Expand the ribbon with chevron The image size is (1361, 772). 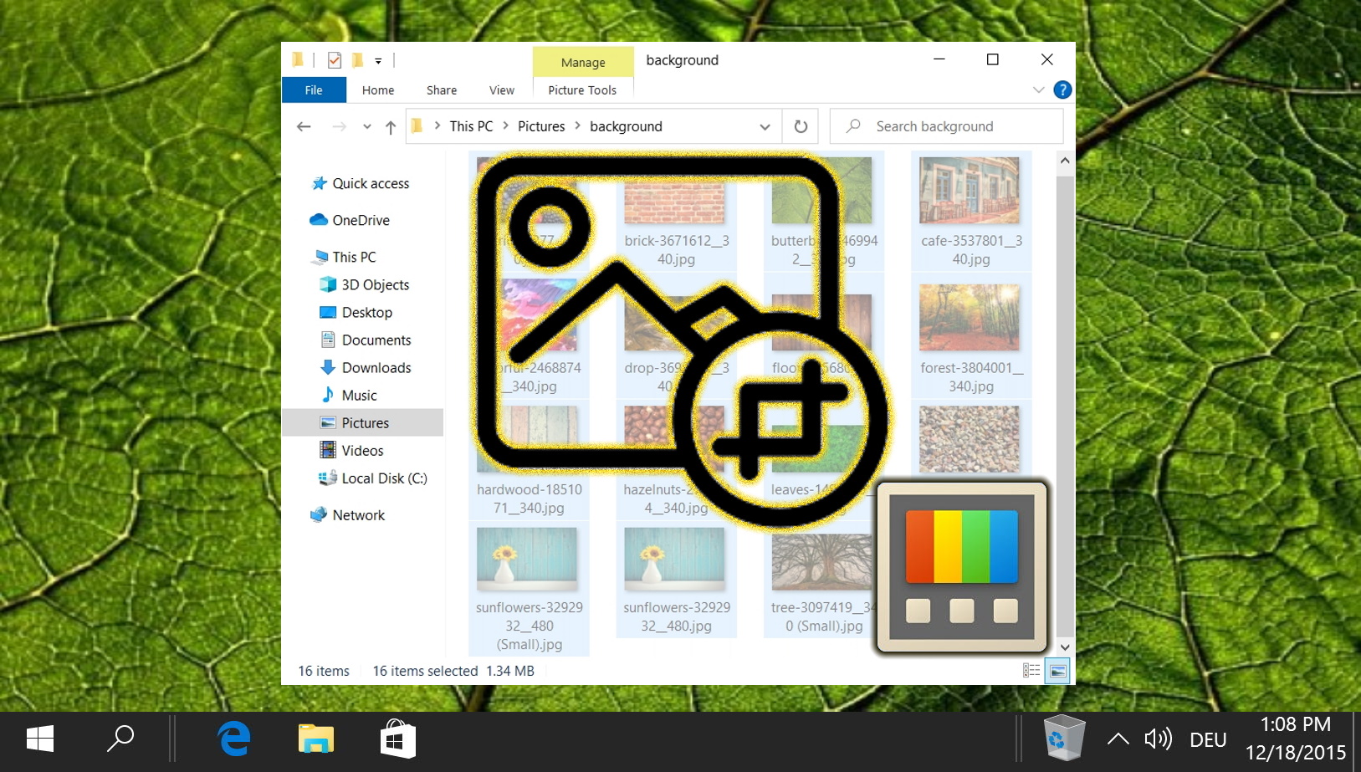coord(1038,89)
